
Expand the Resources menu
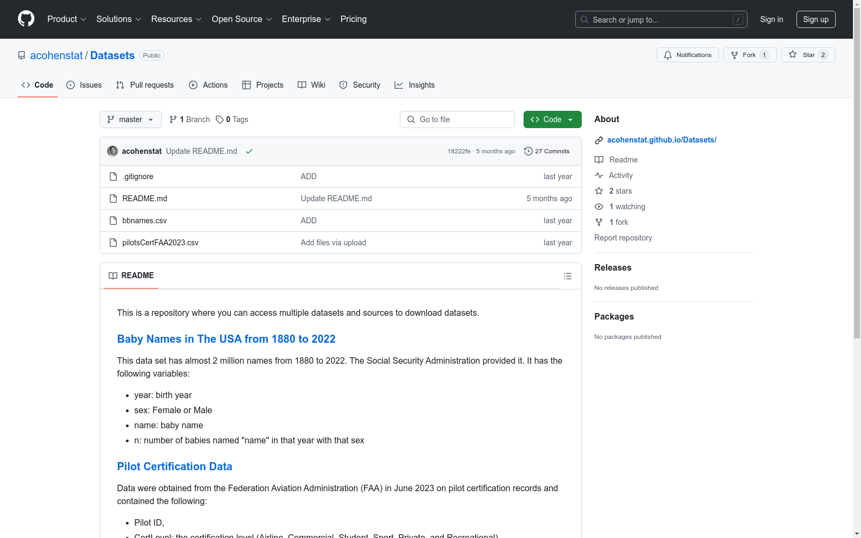coord(177,19)
